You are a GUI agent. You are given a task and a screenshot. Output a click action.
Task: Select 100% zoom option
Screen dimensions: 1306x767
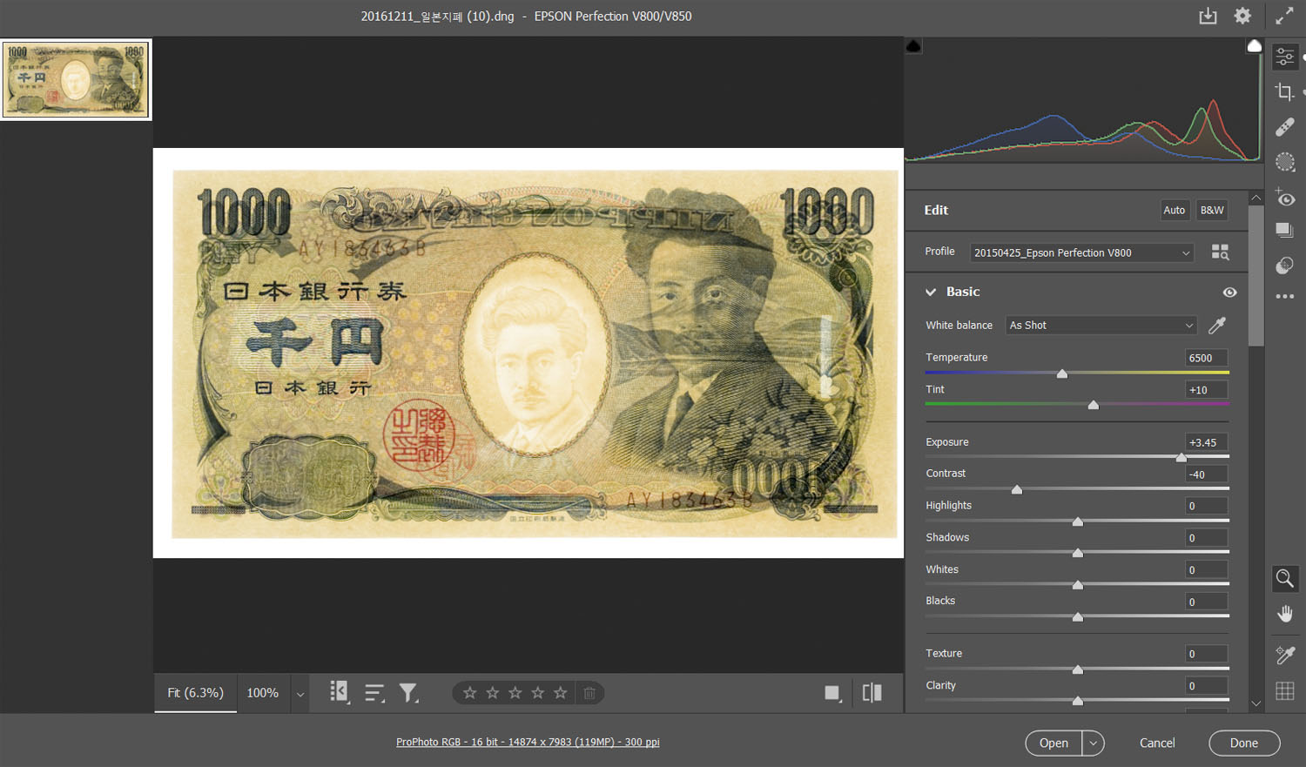(x=263, y=693)
